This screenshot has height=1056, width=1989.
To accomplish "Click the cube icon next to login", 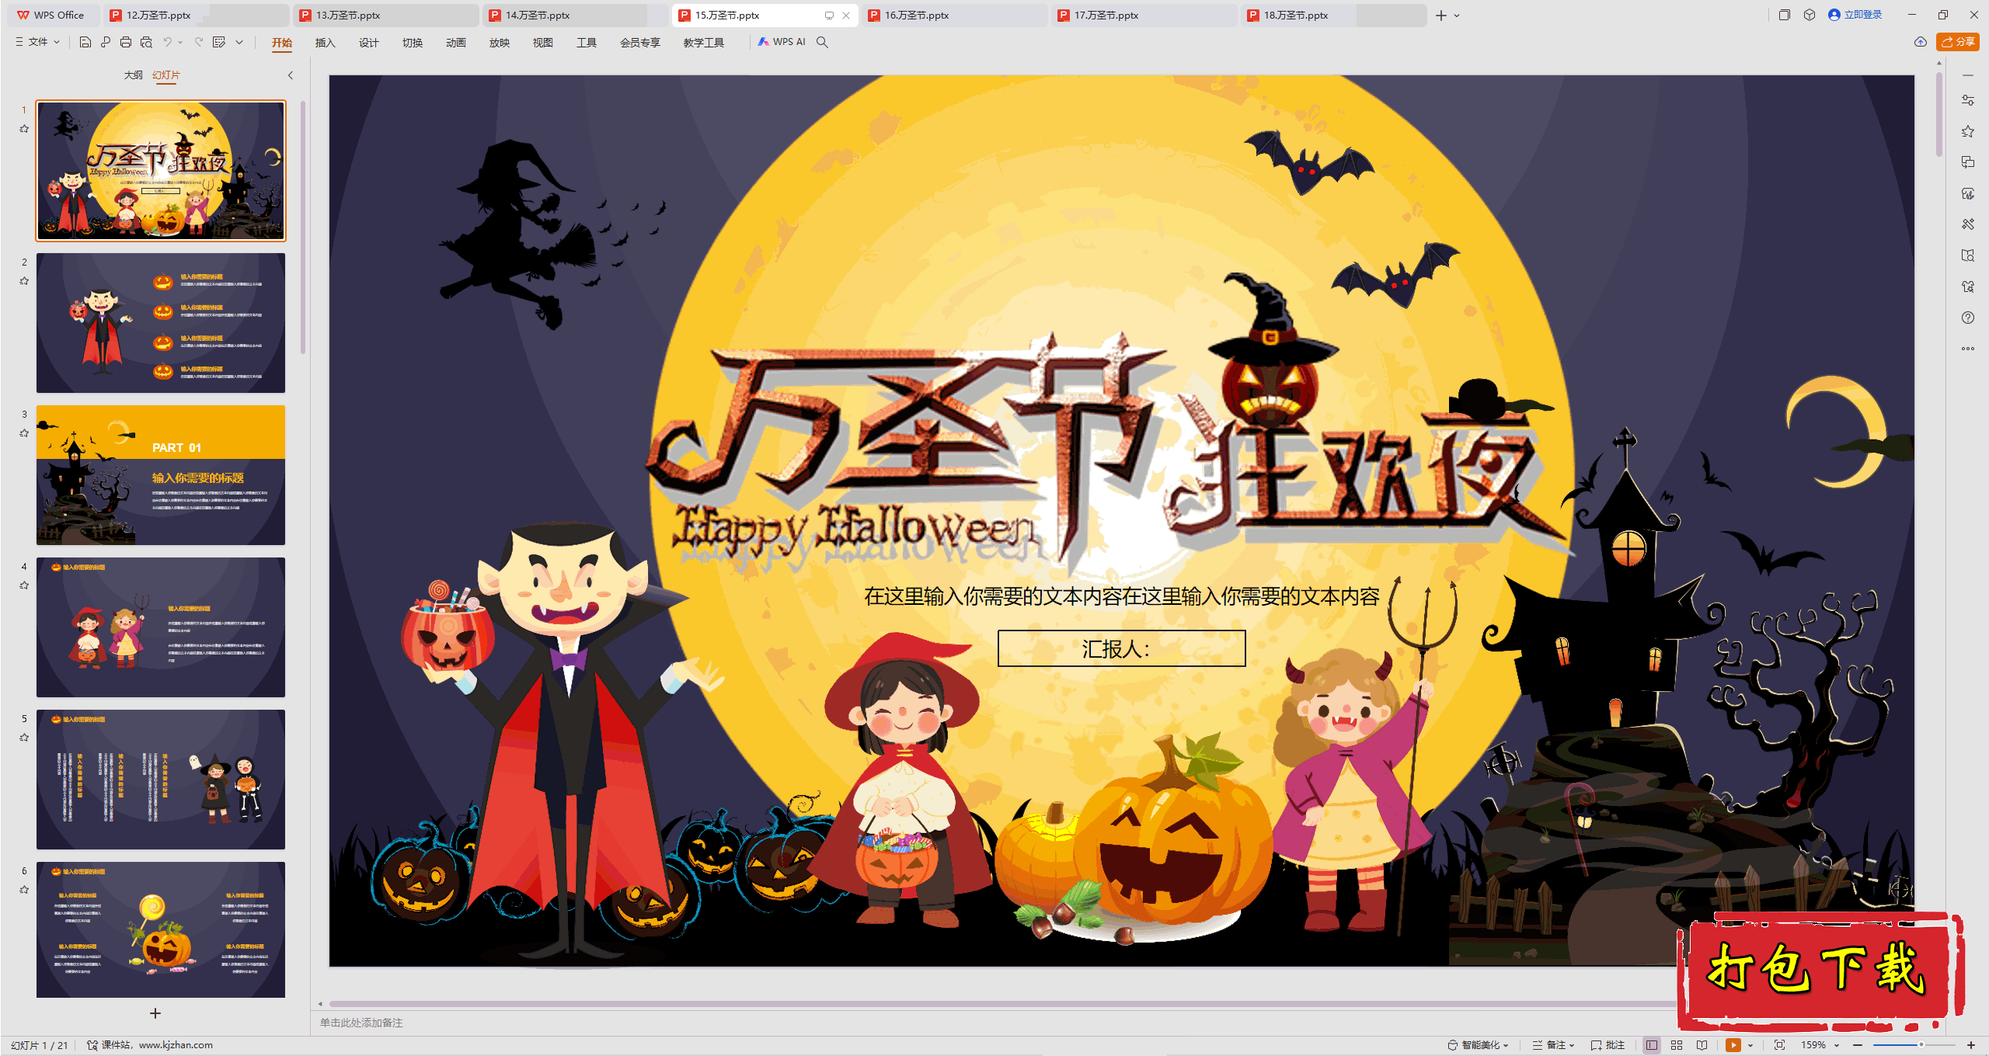I will (x=1810, y=15).
